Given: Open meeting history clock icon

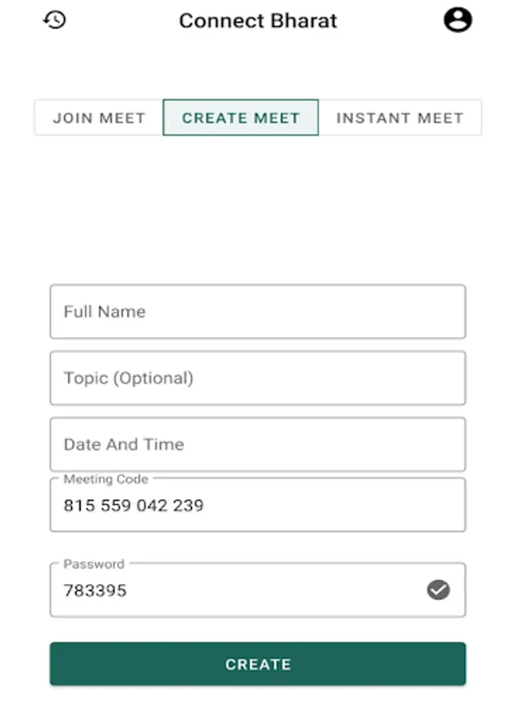Looking at the screenshot, I should (55, 20).
